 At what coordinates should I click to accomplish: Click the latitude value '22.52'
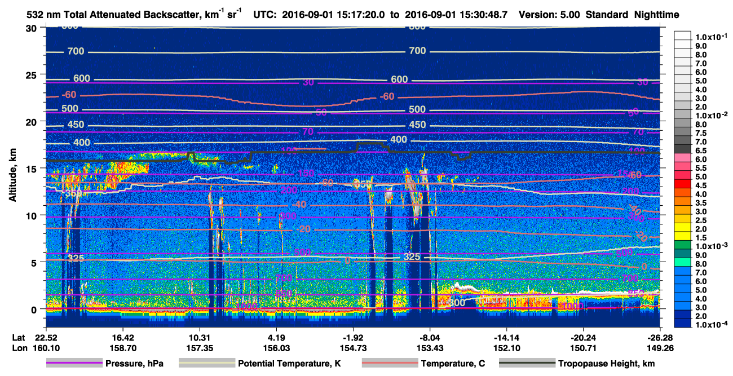46,338
